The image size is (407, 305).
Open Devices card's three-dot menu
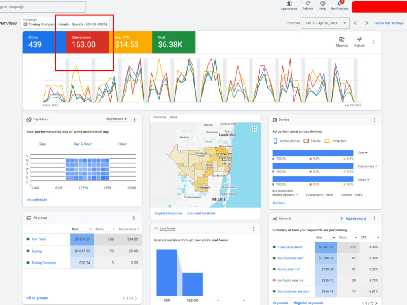pyautogui.click(x=374, y=120)
